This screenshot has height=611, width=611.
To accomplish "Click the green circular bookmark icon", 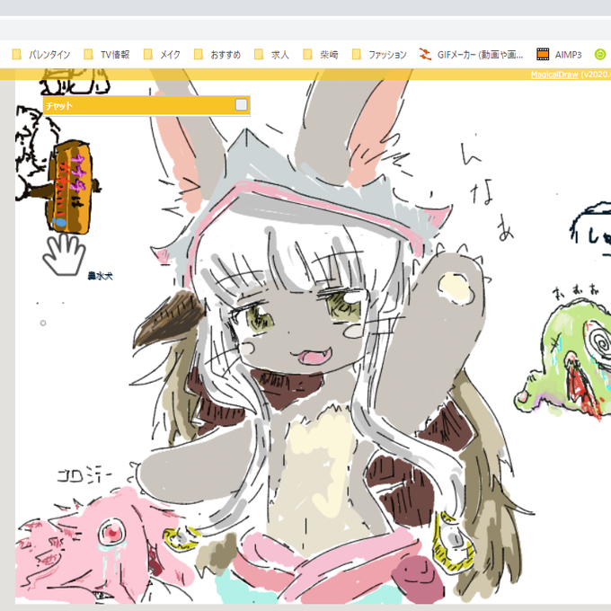I will [x=600, y=55].
